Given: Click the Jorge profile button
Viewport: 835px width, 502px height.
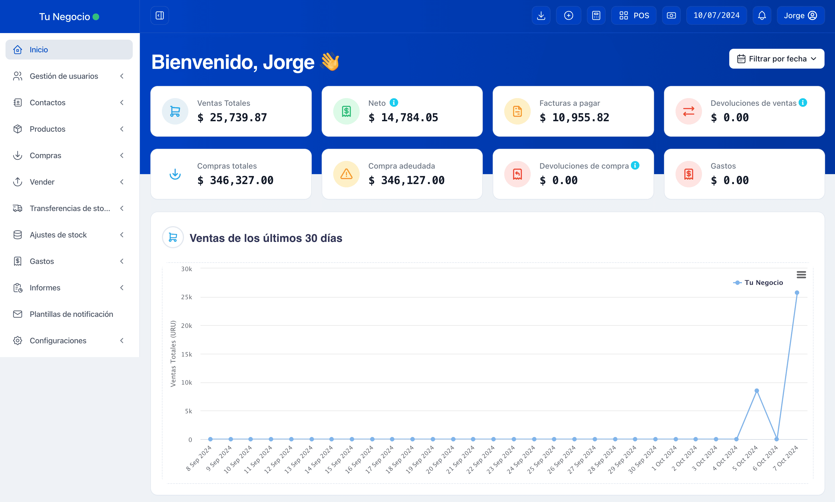Looking at the screenshot, I should [801, 15].
